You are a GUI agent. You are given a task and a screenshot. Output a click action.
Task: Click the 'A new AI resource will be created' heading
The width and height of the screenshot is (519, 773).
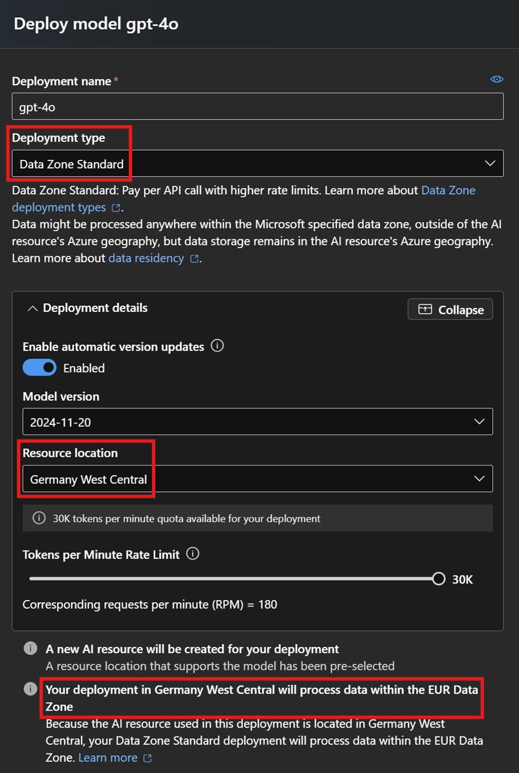click(192, 649)
